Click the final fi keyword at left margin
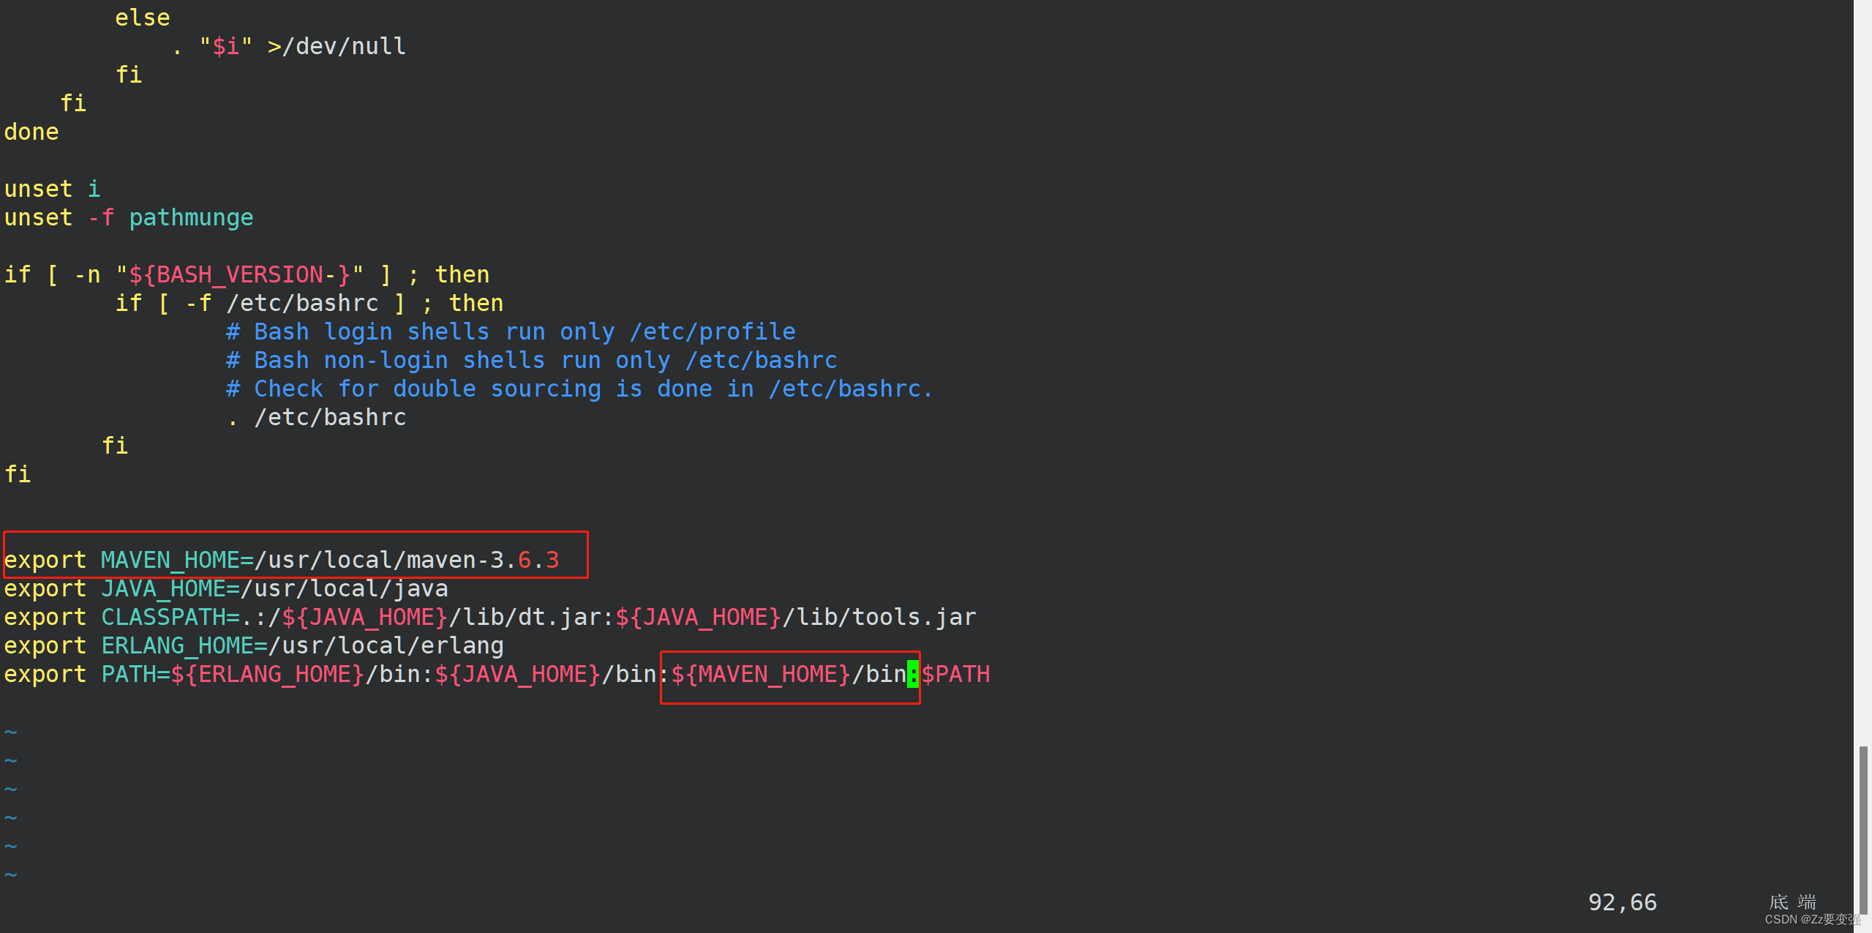The width and height of the screenshot is (1872, 933). pos(16,473)
